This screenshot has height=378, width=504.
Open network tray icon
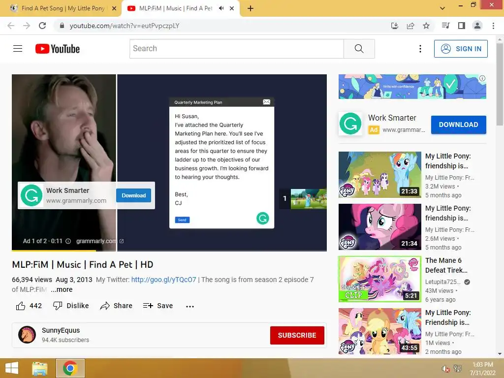click(x=458, y=369)
